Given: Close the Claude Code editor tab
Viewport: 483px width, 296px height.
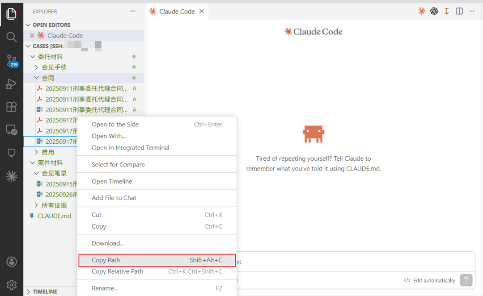Looking at the screenshot, I should pyautogui.click(x=201, y=11).
